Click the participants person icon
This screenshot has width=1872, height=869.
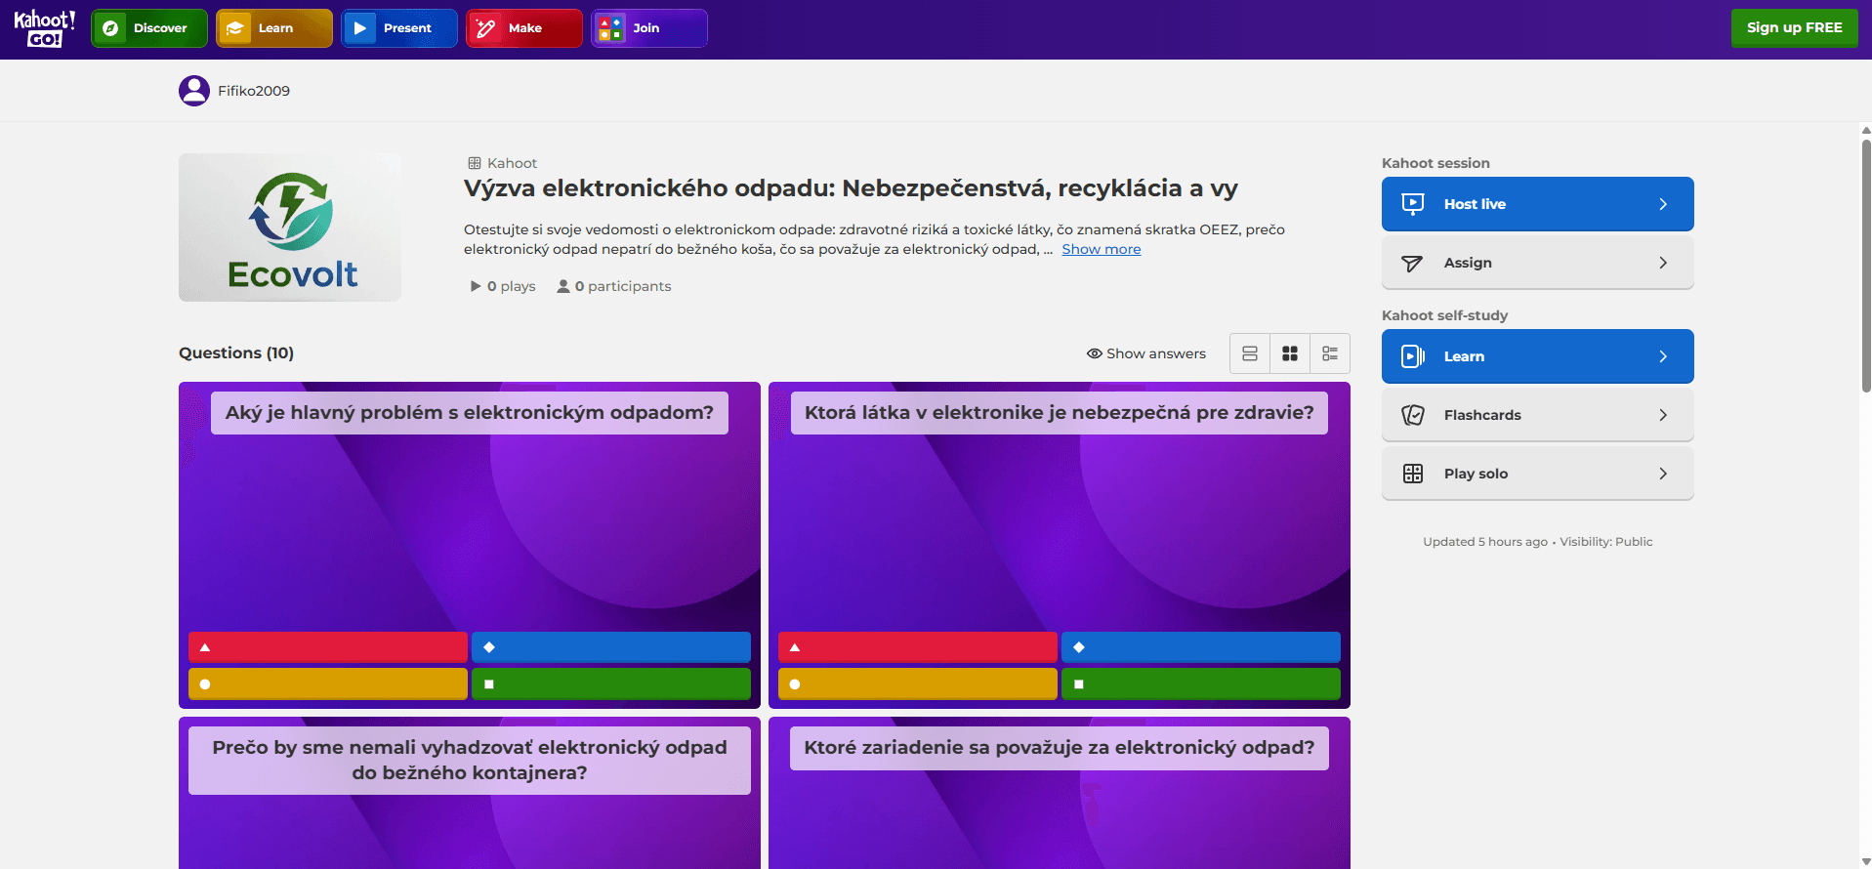[x=563, y=286]
